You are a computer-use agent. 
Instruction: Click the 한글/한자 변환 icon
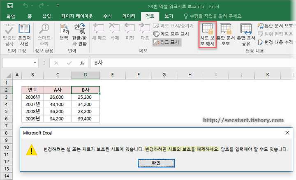(x=79, y=35)
